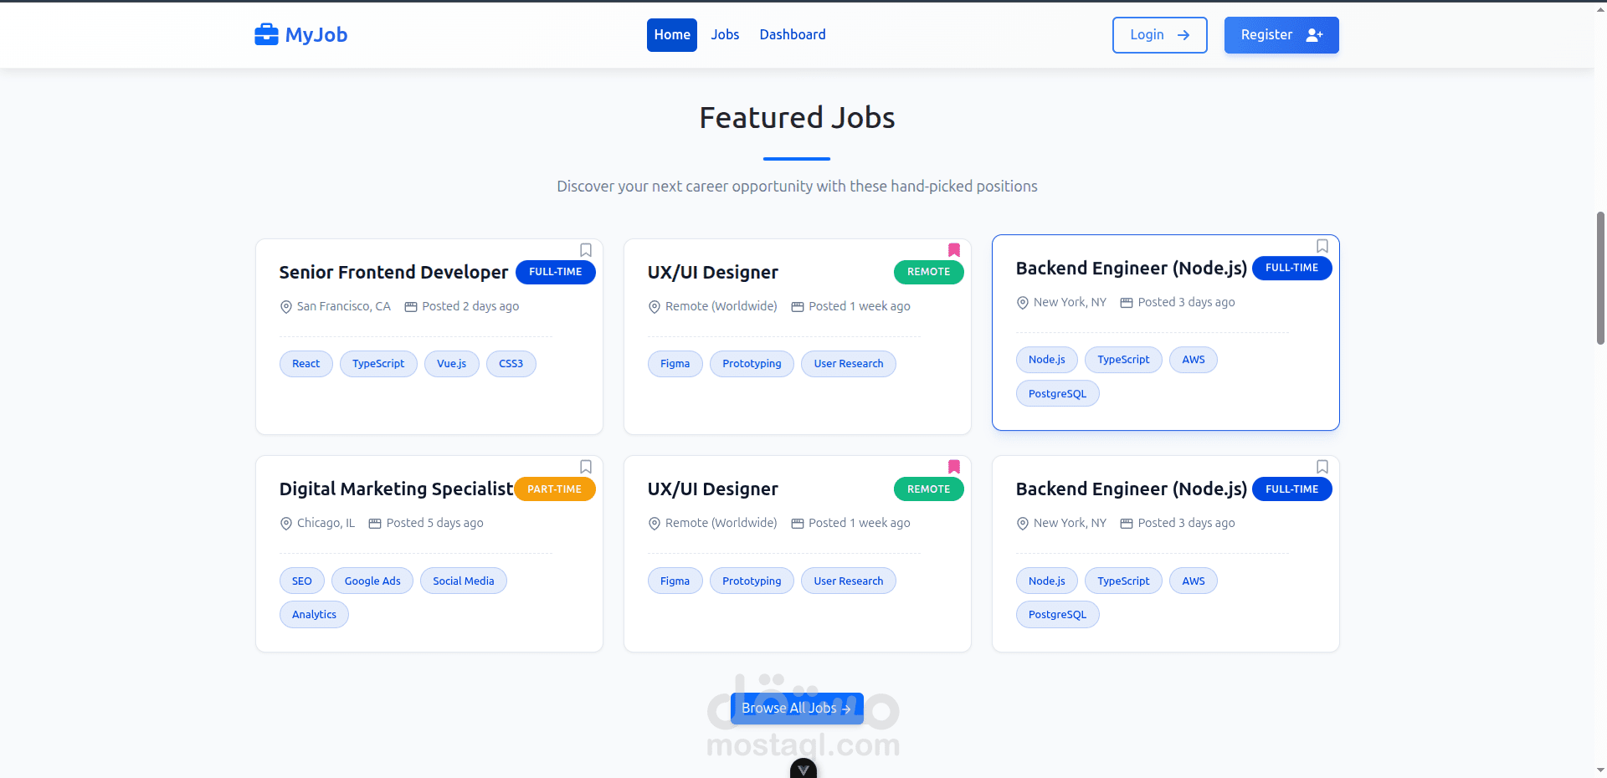This screenshot has height=778, width=1607.
Task: Click the green REMOTE badge on first UX/UI card
Action: (x=928, y=272)
